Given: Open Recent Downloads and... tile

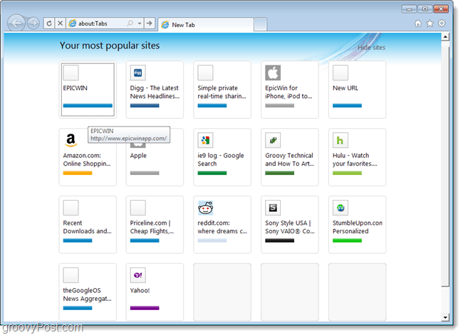Looking at the screenshot, I should 88,225.
